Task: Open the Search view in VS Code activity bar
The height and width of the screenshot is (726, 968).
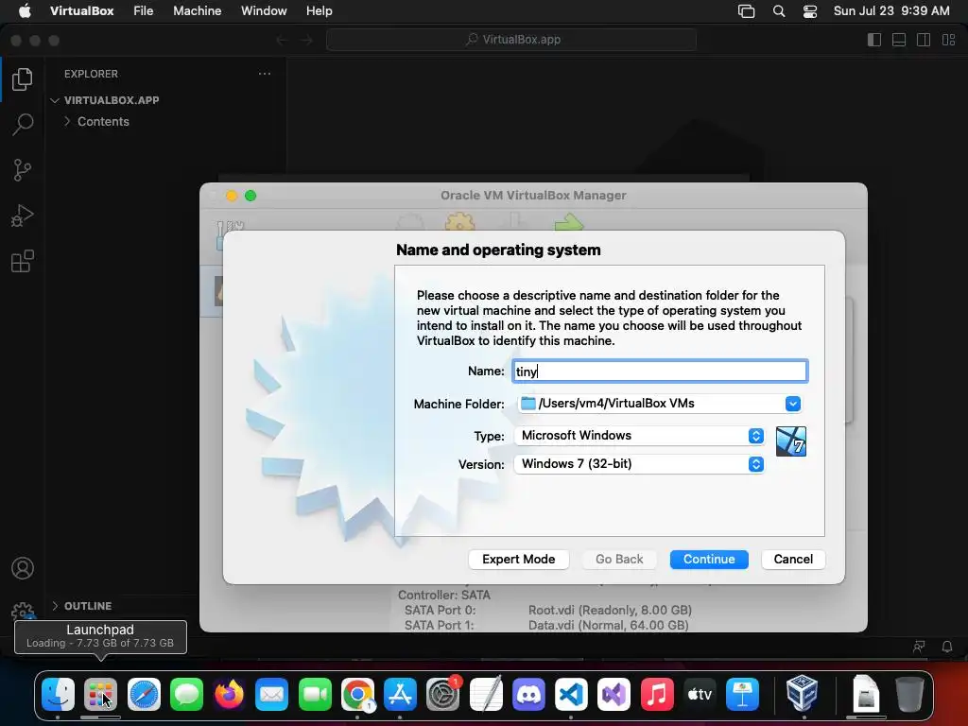Action: [23, 124]
